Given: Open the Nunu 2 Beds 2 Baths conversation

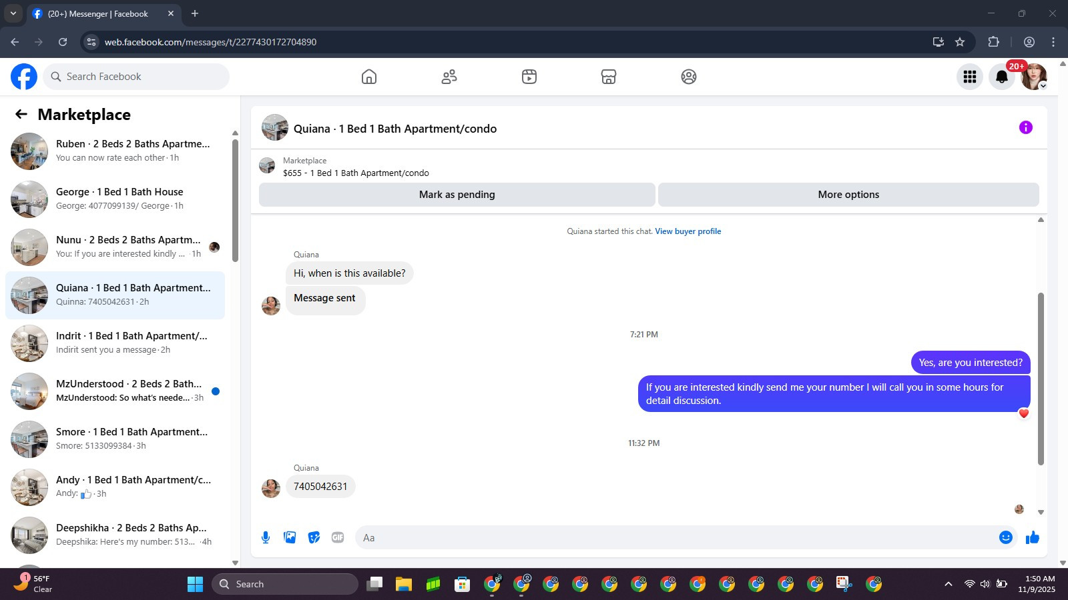Looking at the screenshot, I should click(115, 247).
